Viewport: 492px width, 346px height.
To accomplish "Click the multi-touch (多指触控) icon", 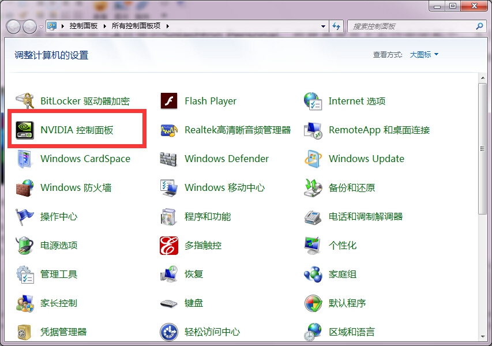I will (169, 245).
